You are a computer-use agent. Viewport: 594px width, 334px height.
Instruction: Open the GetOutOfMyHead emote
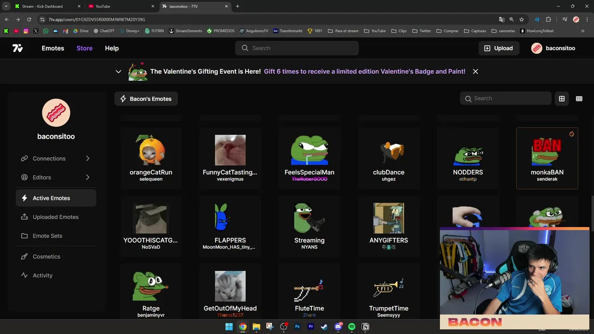click(230, 292)
